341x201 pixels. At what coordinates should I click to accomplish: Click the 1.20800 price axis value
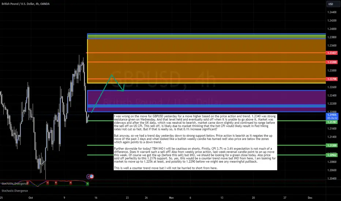pos(332,162)
